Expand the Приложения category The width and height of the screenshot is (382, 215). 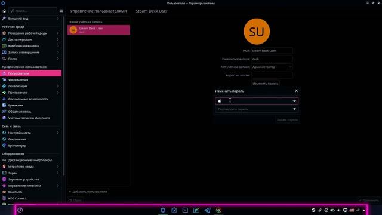(58, 93)
